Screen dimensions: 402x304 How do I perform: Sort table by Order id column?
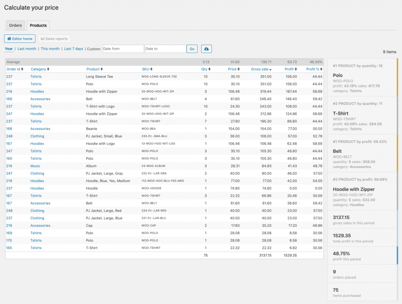click(x=13, y=69)
